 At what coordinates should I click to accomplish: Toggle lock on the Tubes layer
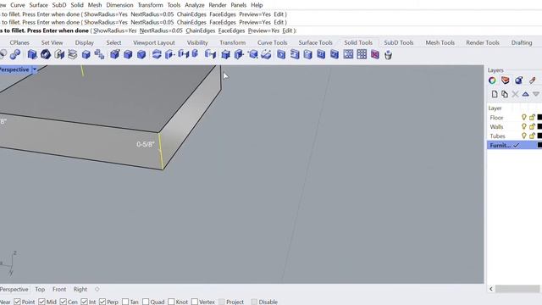coord(533,136)
